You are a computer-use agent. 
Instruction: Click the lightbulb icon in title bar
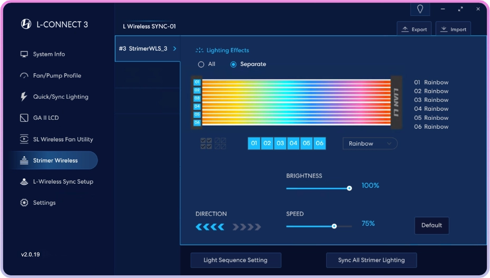coord(420,9)
